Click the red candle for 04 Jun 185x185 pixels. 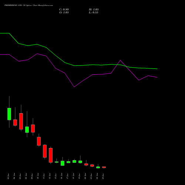[x=15, y=122]
